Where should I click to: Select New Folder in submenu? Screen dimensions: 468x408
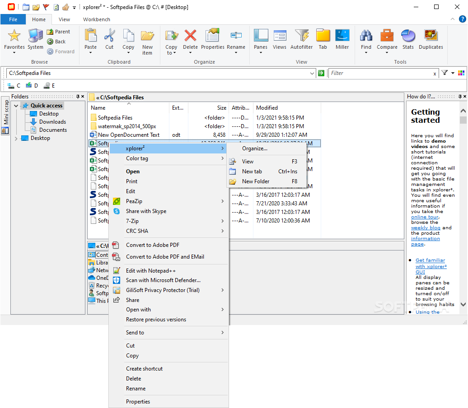267,181
